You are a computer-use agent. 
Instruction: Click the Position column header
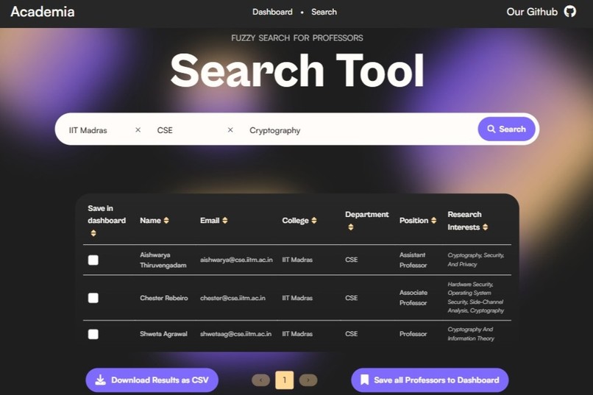(x=413, y=221)
